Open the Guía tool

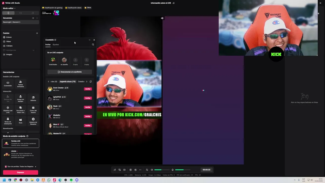tap(21, 121)
